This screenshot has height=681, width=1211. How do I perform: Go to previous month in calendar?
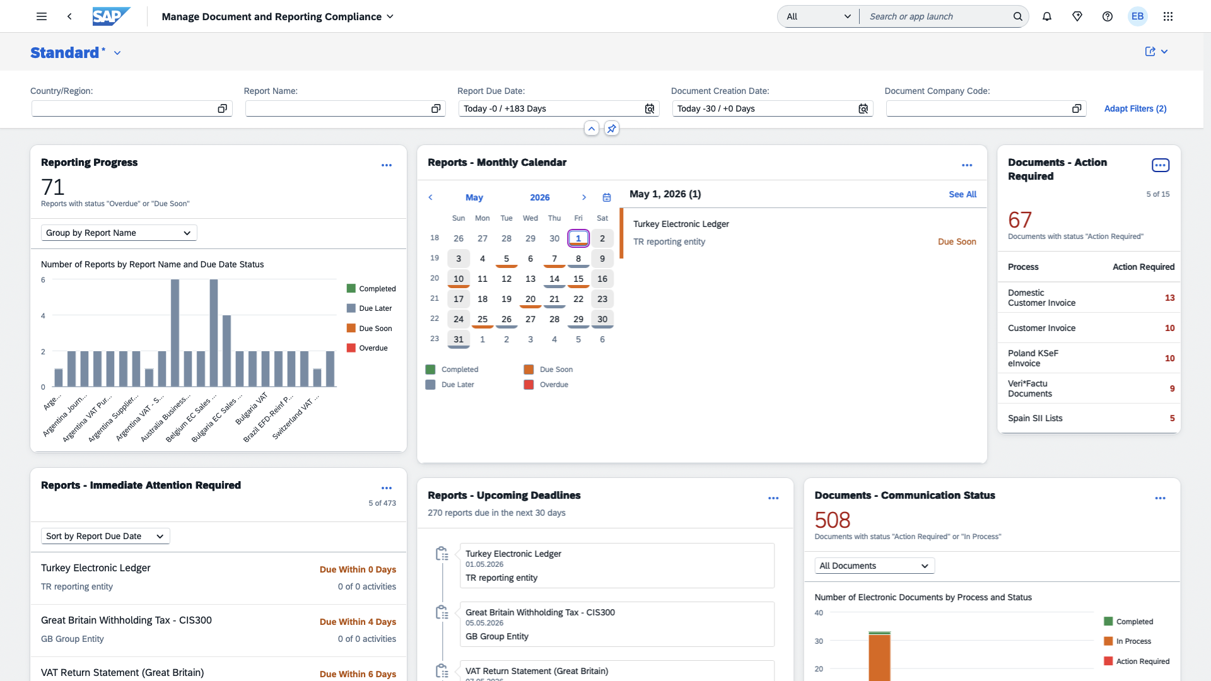431,197
